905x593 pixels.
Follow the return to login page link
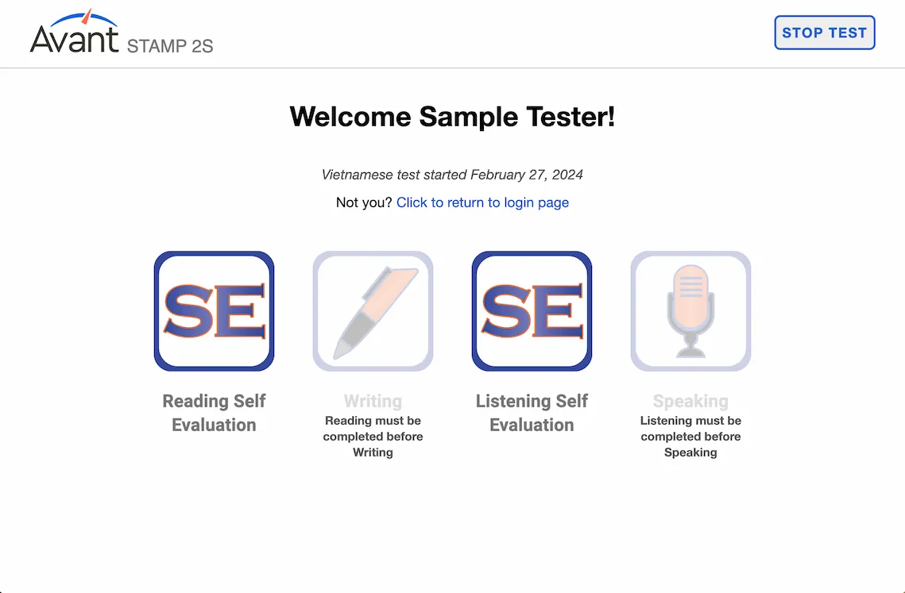point(482,202)
